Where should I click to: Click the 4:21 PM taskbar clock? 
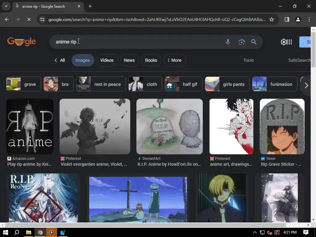pyautogui.click(x=290, y=232)
